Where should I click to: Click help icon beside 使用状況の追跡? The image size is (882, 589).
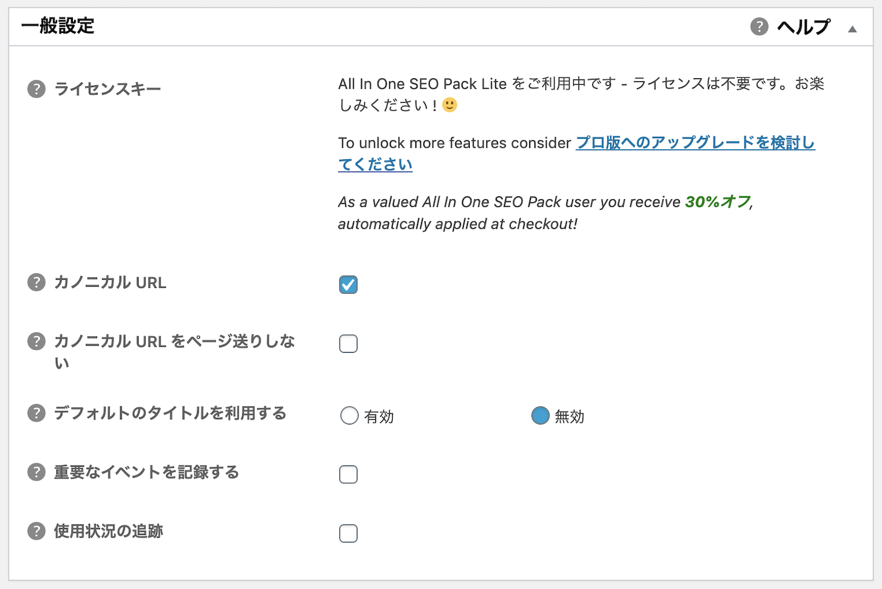coord(36,531)
